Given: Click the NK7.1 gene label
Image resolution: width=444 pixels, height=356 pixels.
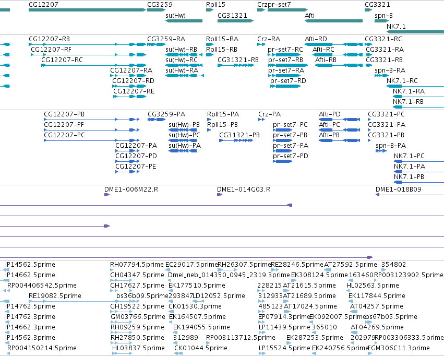Looking at the screenshot, I should pos(396,26).
